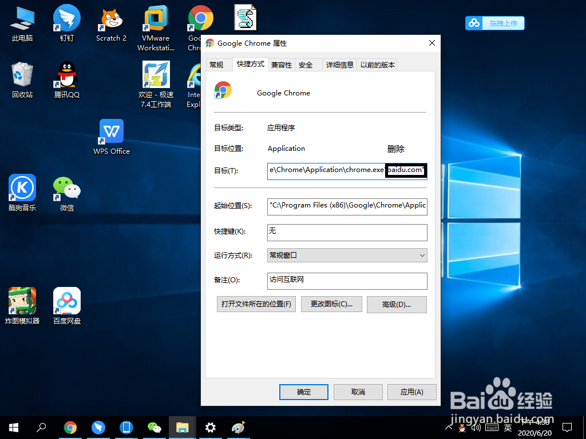
Task: Click the 应用(A) button
Action: pyautogui.click(x=412, y=392)
